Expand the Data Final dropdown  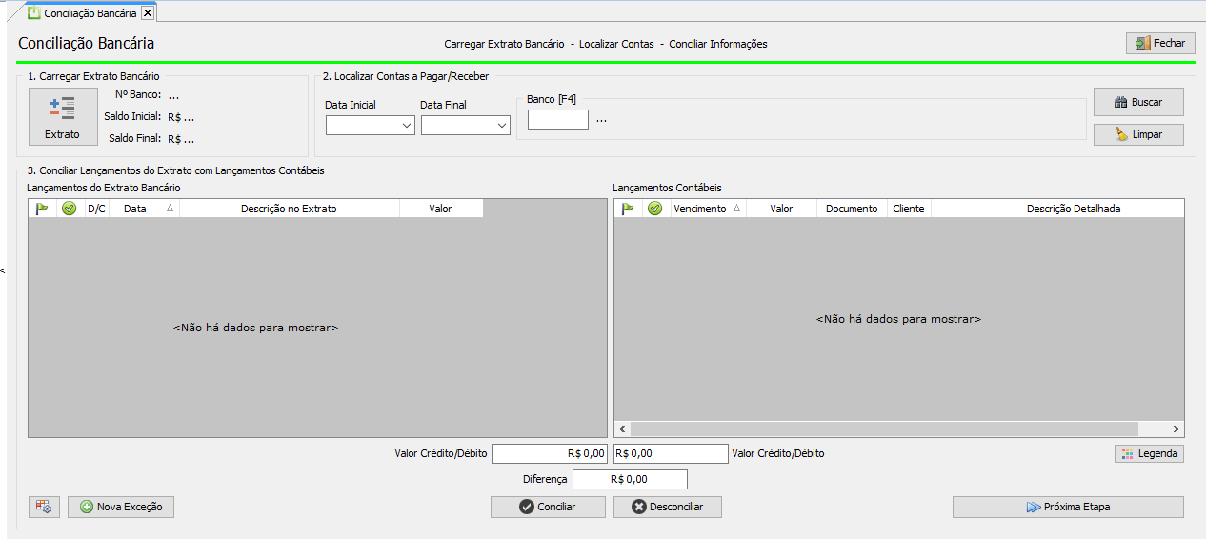(501, 125)
